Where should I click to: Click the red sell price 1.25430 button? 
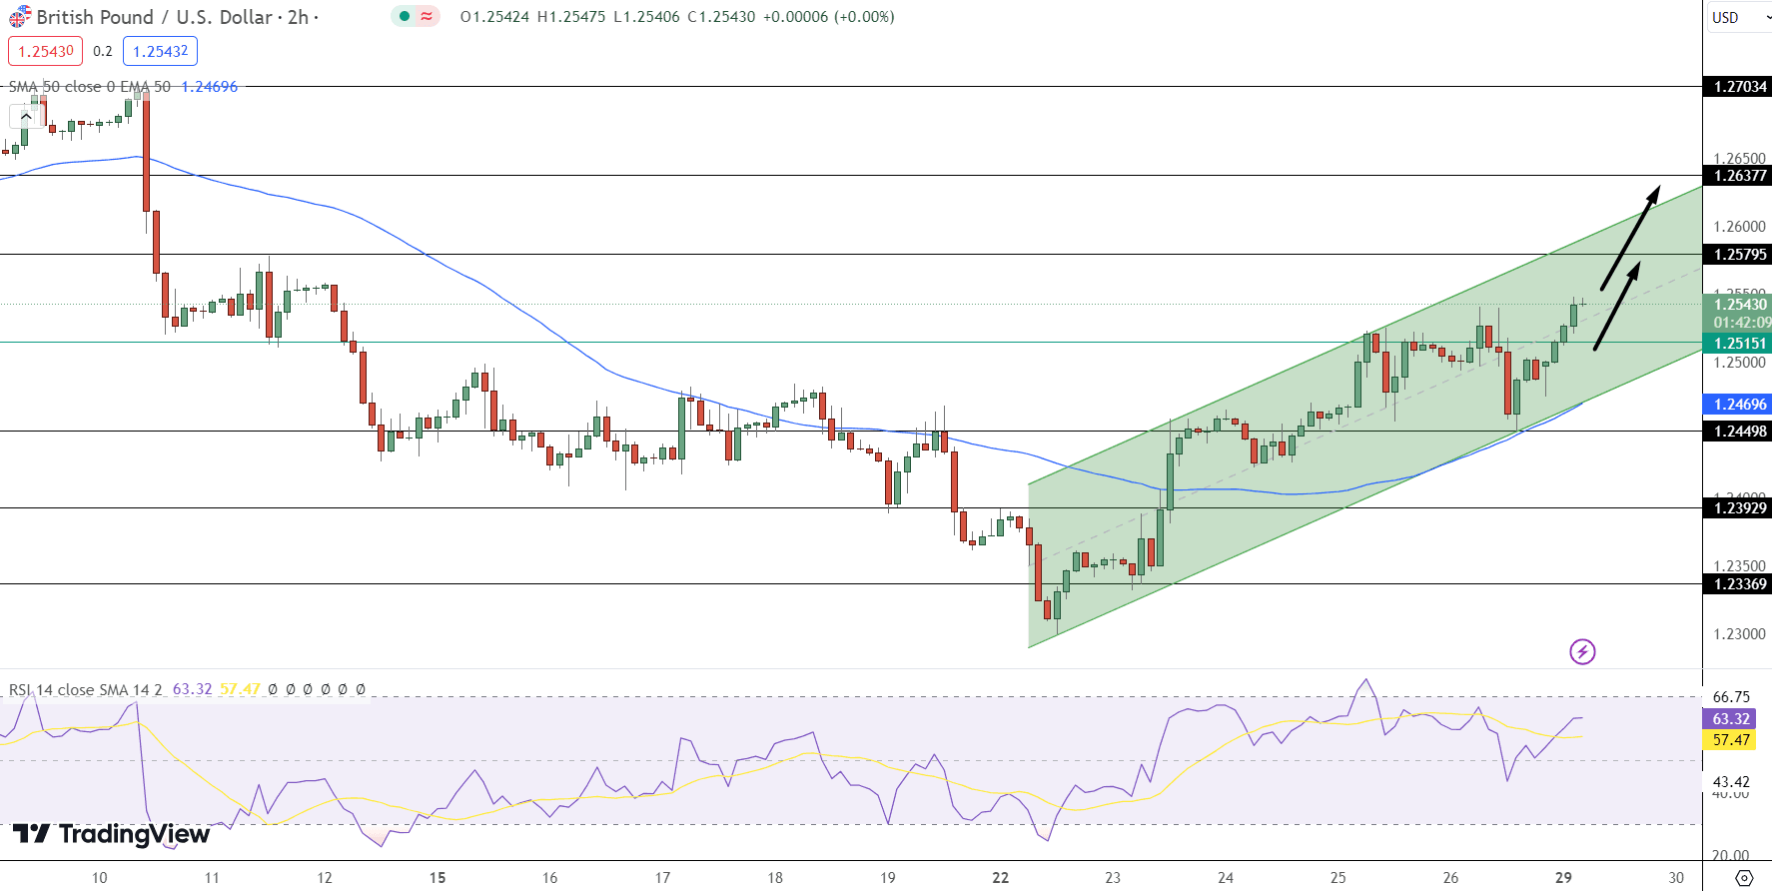(46, 51)
